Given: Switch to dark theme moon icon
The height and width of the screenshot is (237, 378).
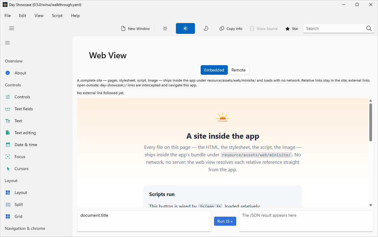Looking at the screenshot, I should [206, 28].
